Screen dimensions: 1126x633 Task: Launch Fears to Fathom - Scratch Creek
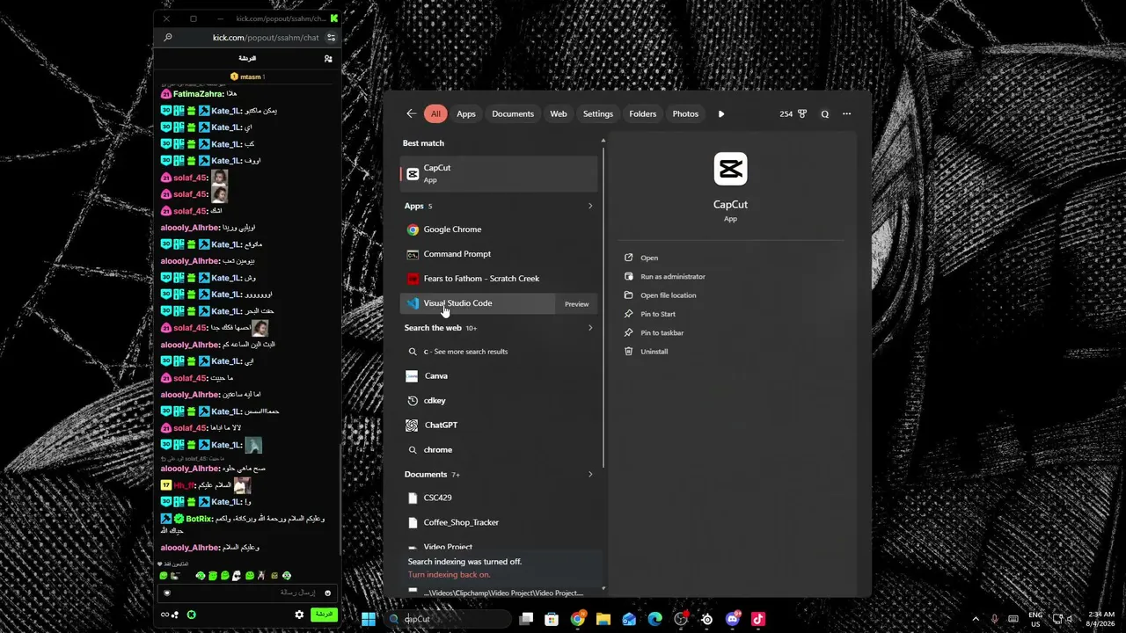point(499,279)
